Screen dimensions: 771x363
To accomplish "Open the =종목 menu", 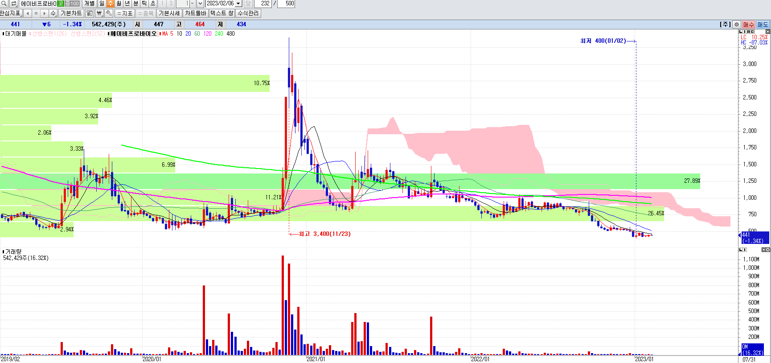I will (x=146, y=13).
